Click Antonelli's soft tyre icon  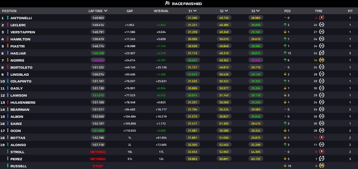(322, 18)
